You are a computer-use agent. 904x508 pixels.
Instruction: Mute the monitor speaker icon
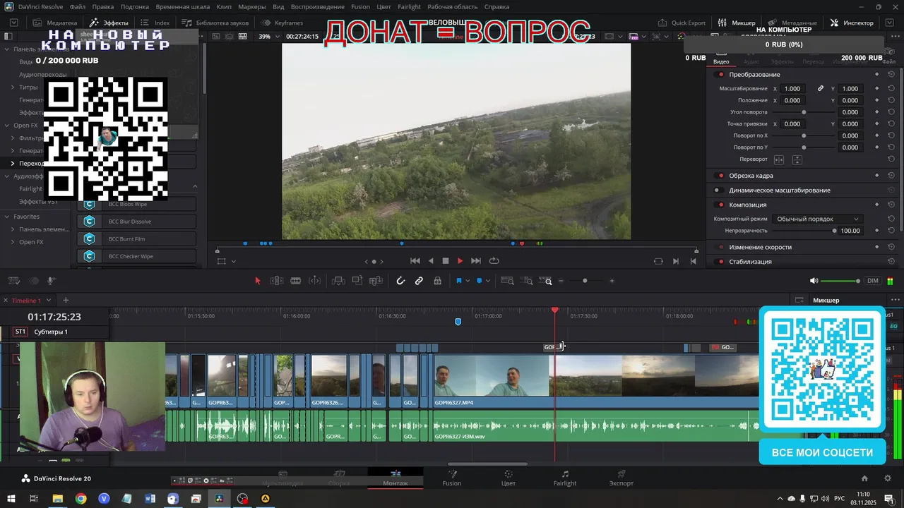pos(814,281)
